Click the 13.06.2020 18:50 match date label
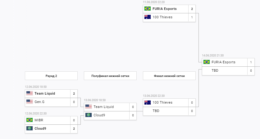 [x=95, y=100]
